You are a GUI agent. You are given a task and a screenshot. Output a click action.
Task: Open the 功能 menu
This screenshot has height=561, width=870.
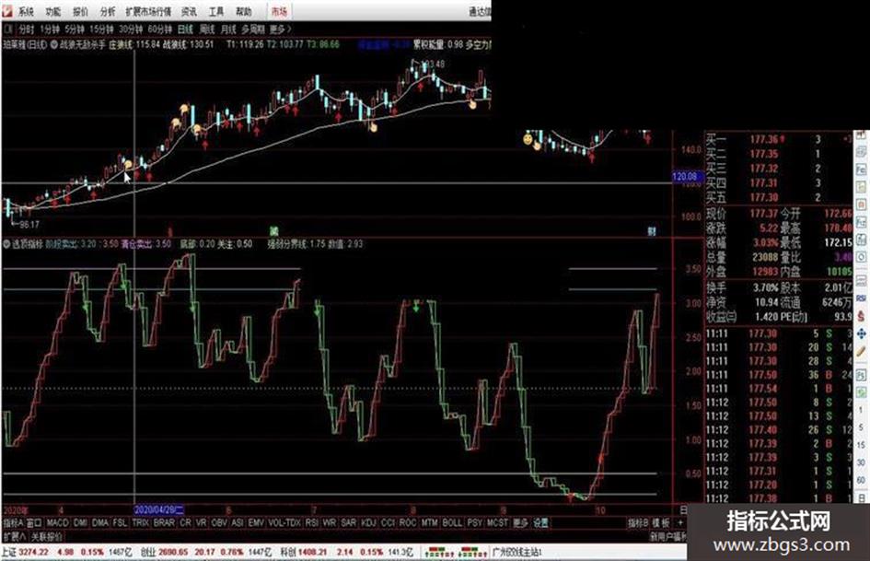click(x=53, y=11)
